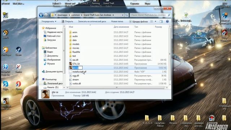This screenshot has width=231, height=130.
Task: Select the Никита (D:) drive
Action: coord(51,87)
